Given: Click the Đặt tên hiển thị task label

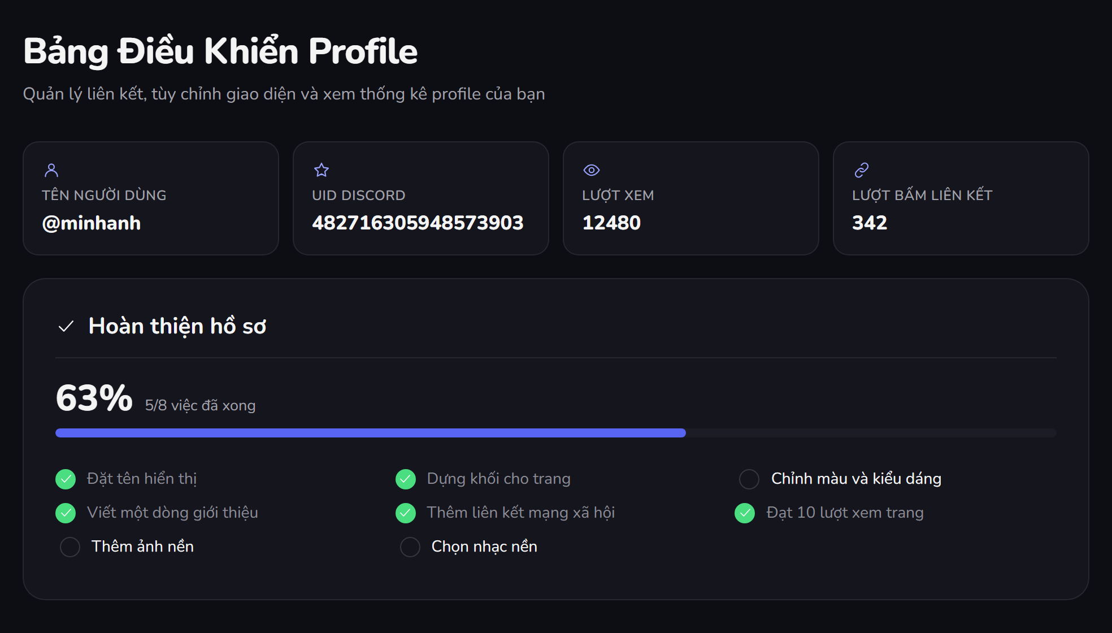Looking at the screenshot, I should coord(142,479).
